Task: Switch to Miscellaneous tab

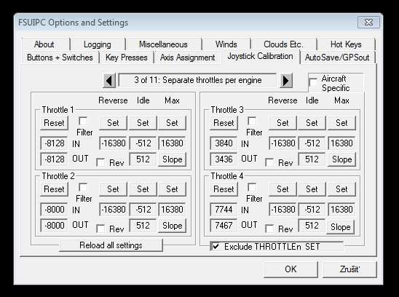Action: (163, 44)
